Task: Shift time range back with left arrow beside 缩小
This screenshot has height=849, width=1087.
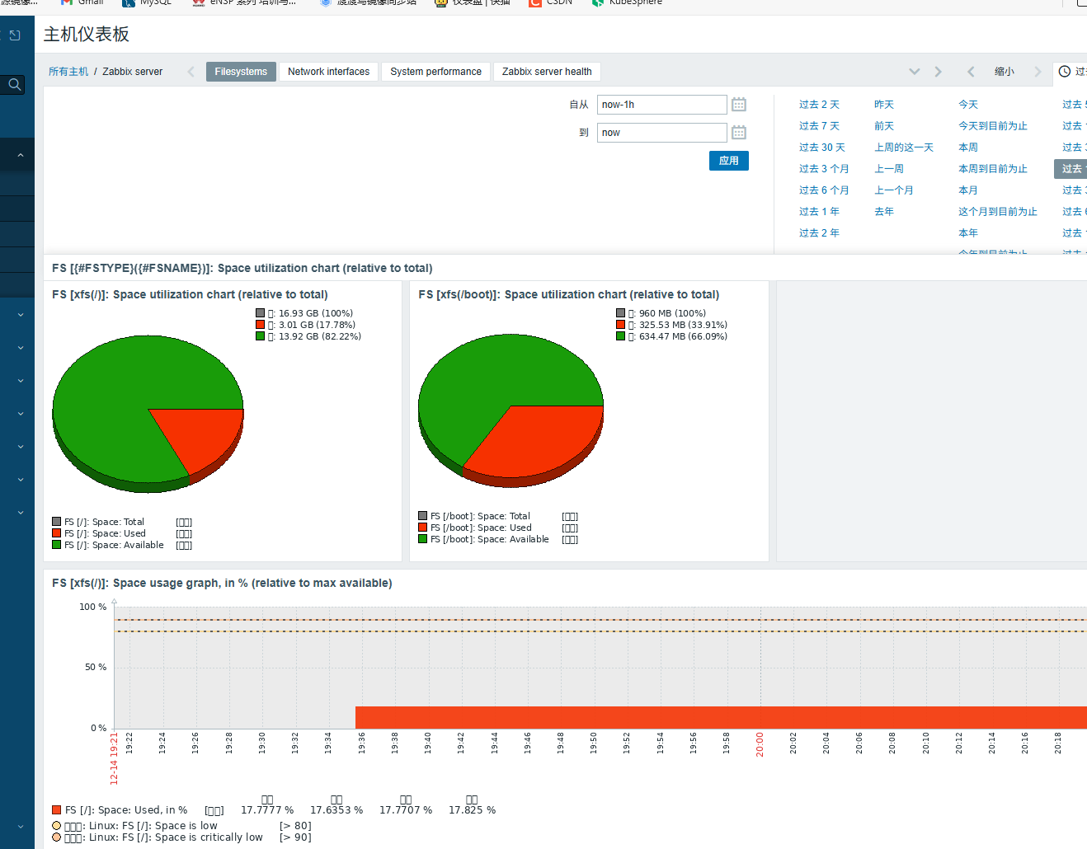Action: (971, 72)
